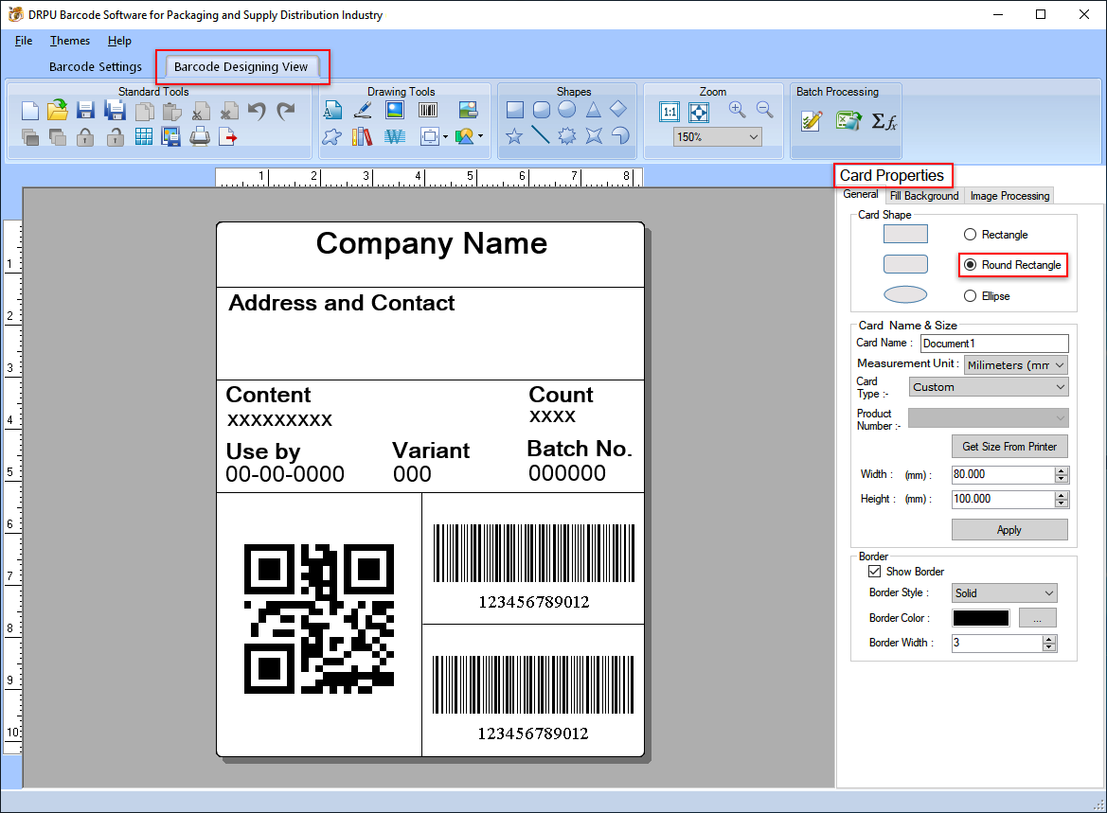1107x813 pixels.
Task: Select the Rectangle card shape option
Action: [996, 235]
